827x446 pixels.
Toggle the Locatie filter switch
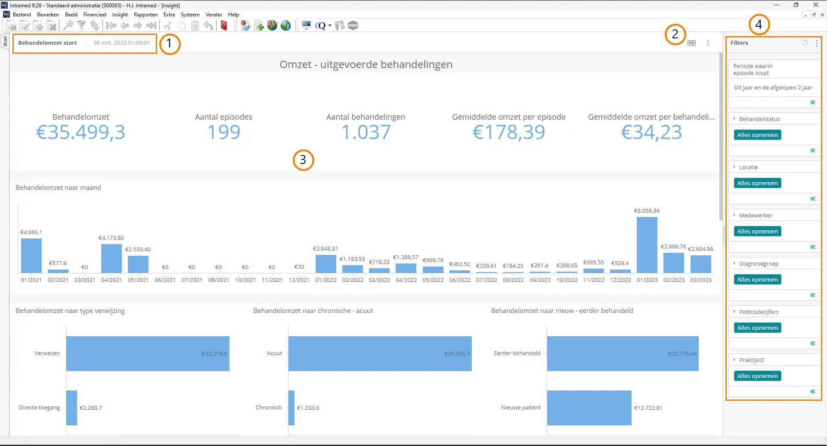pyautogui.click(x=814, y=199)
